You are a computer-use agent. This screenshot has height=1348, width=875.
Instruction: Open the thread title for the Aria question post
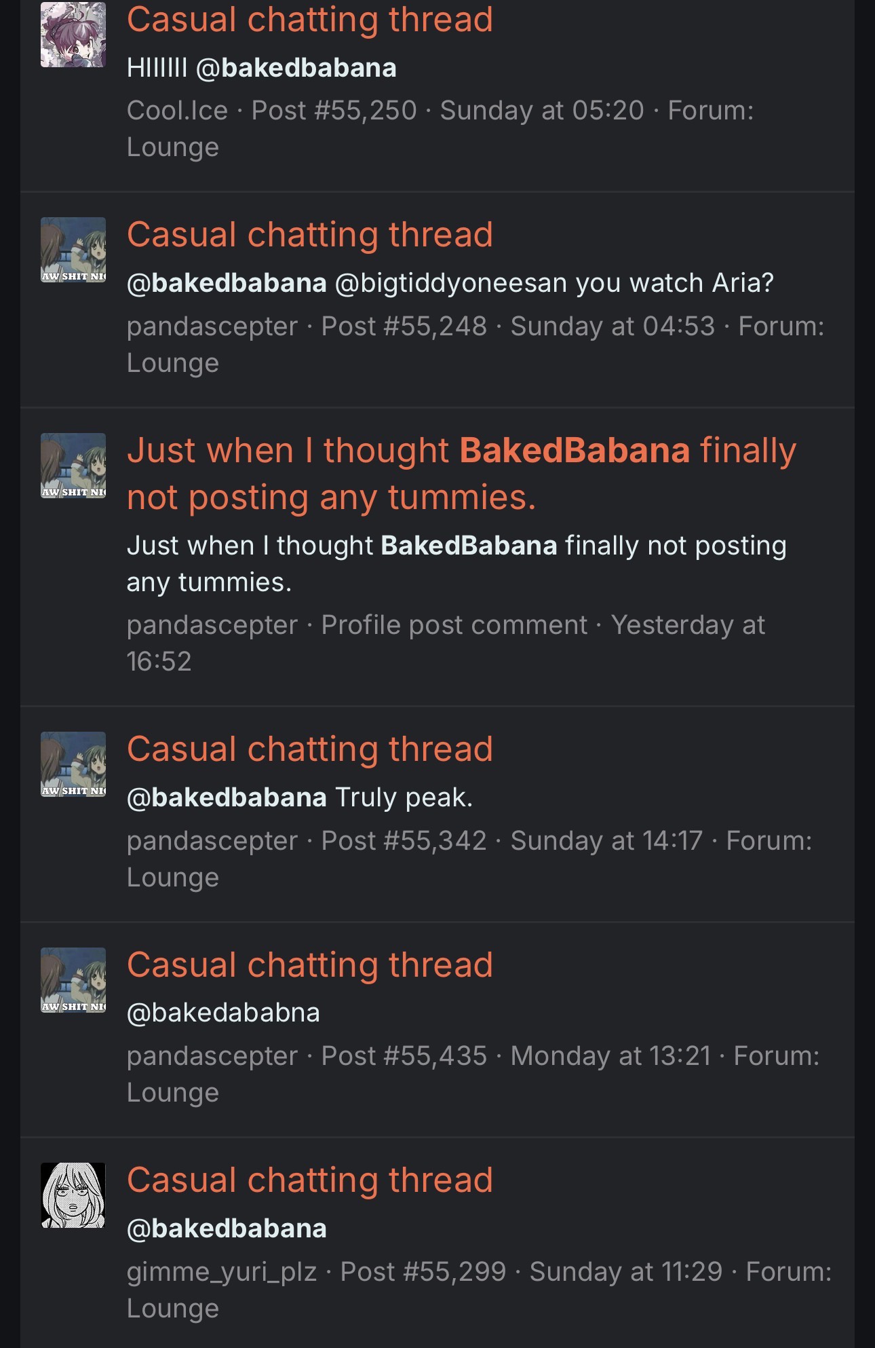[x=310, y=235]
